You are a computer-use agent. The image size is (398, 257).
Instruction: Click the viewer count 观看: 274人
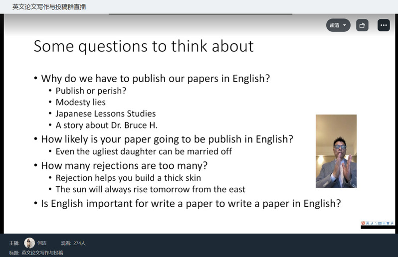click(x=73, y=243)
